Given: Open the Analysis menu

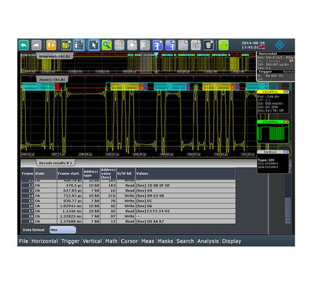Looking at the screenshot, I should tap(208, 241).
